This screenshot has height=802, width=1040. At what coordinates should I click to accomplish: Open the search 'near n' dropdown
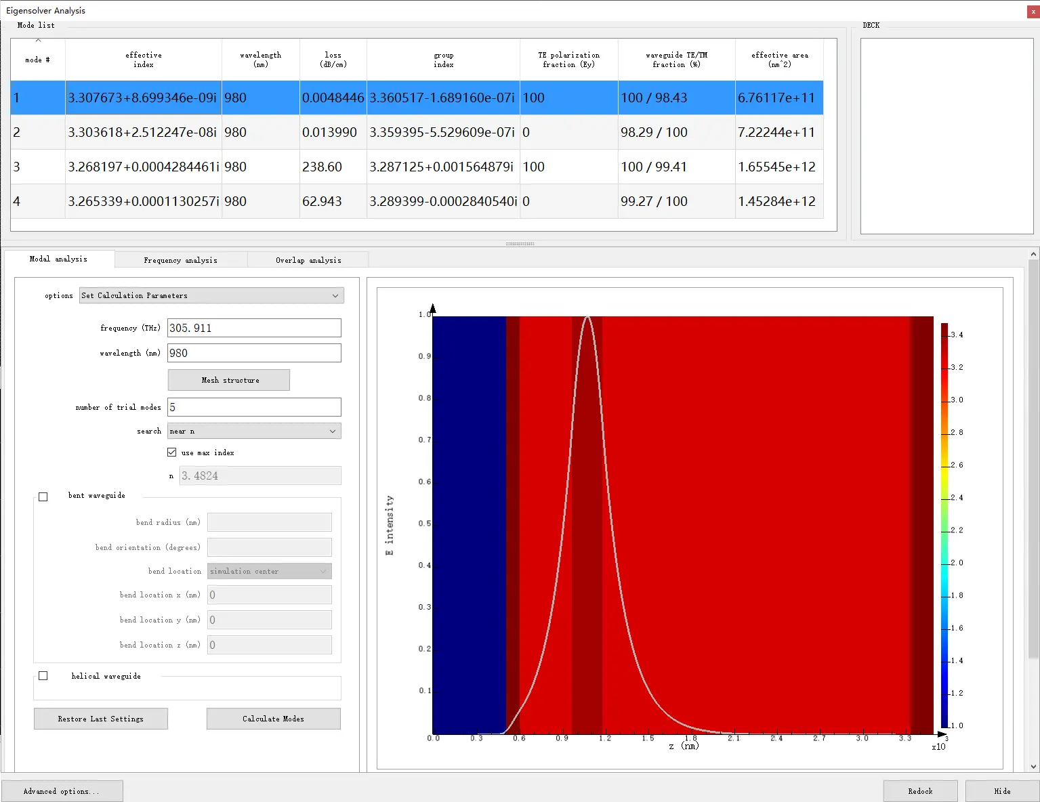[254, 431]
